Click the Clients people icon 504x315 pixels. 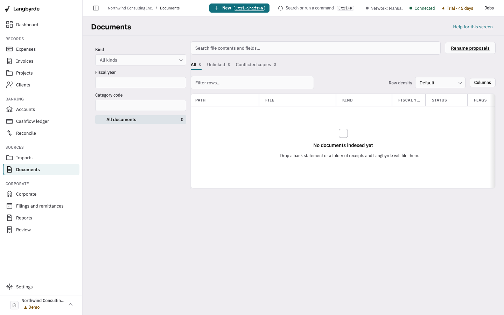click(9, 85)
